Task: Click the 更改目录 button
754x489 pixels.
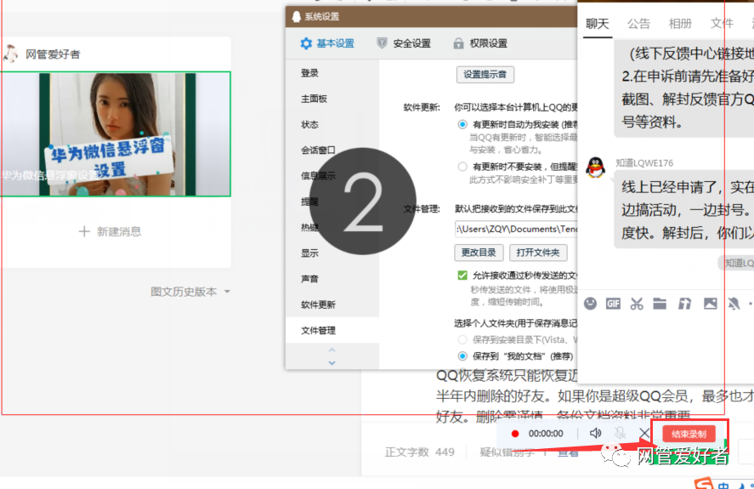Action: point(479,253)
